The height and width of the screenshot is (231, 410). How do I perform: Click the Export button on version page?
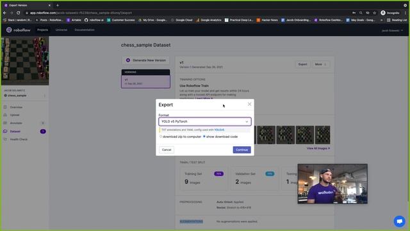(x=302, y=64)
